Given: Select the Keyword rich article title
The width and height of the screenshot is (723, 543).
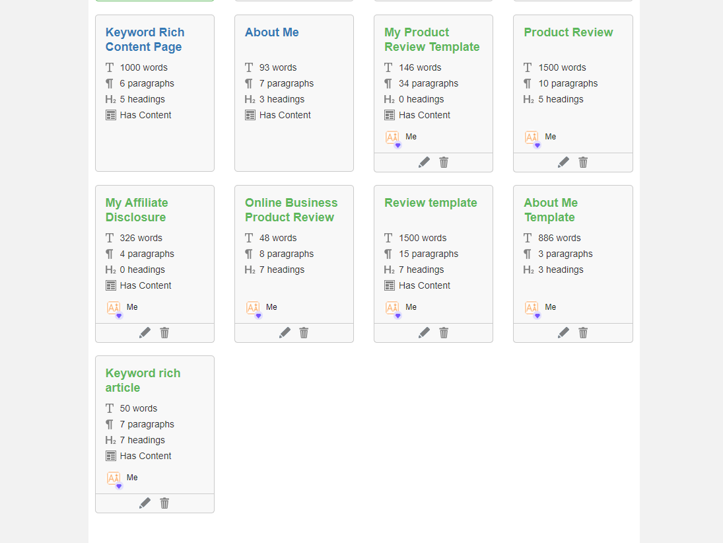Looking at the screenshot, I should 143,380.
